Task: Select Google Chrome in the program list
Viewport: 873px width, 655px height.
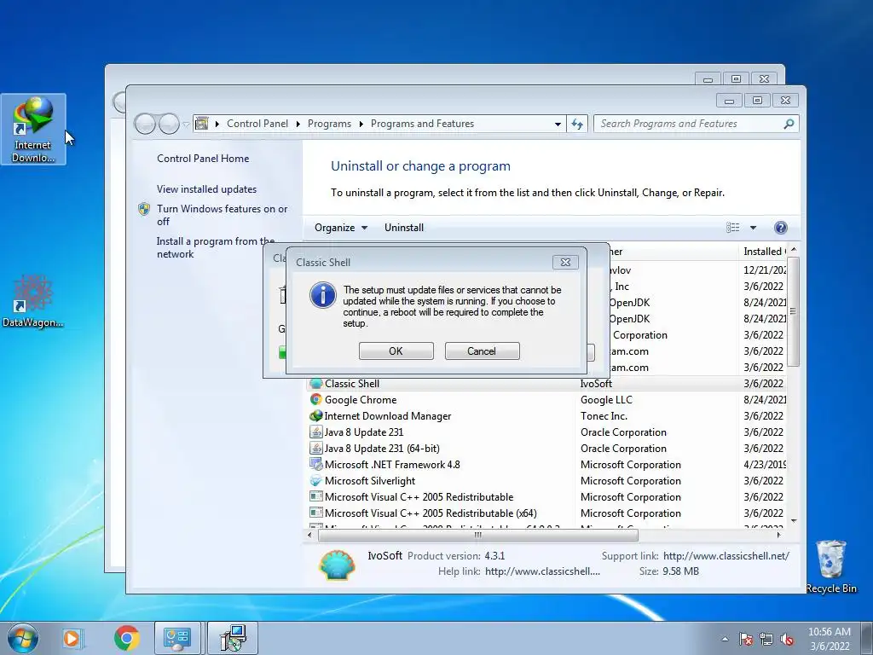Action: 546,399
